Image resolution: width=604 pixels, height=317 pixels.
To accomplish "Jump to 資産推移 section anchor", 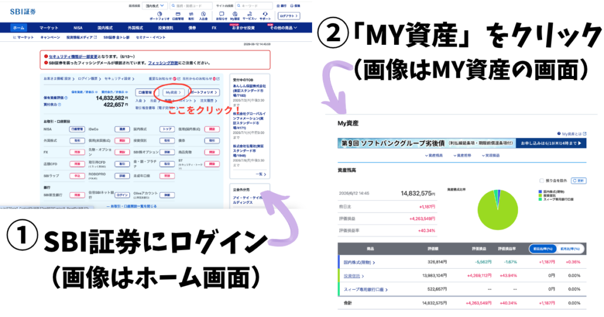I will pyautogui.click(x=462, y=156).
